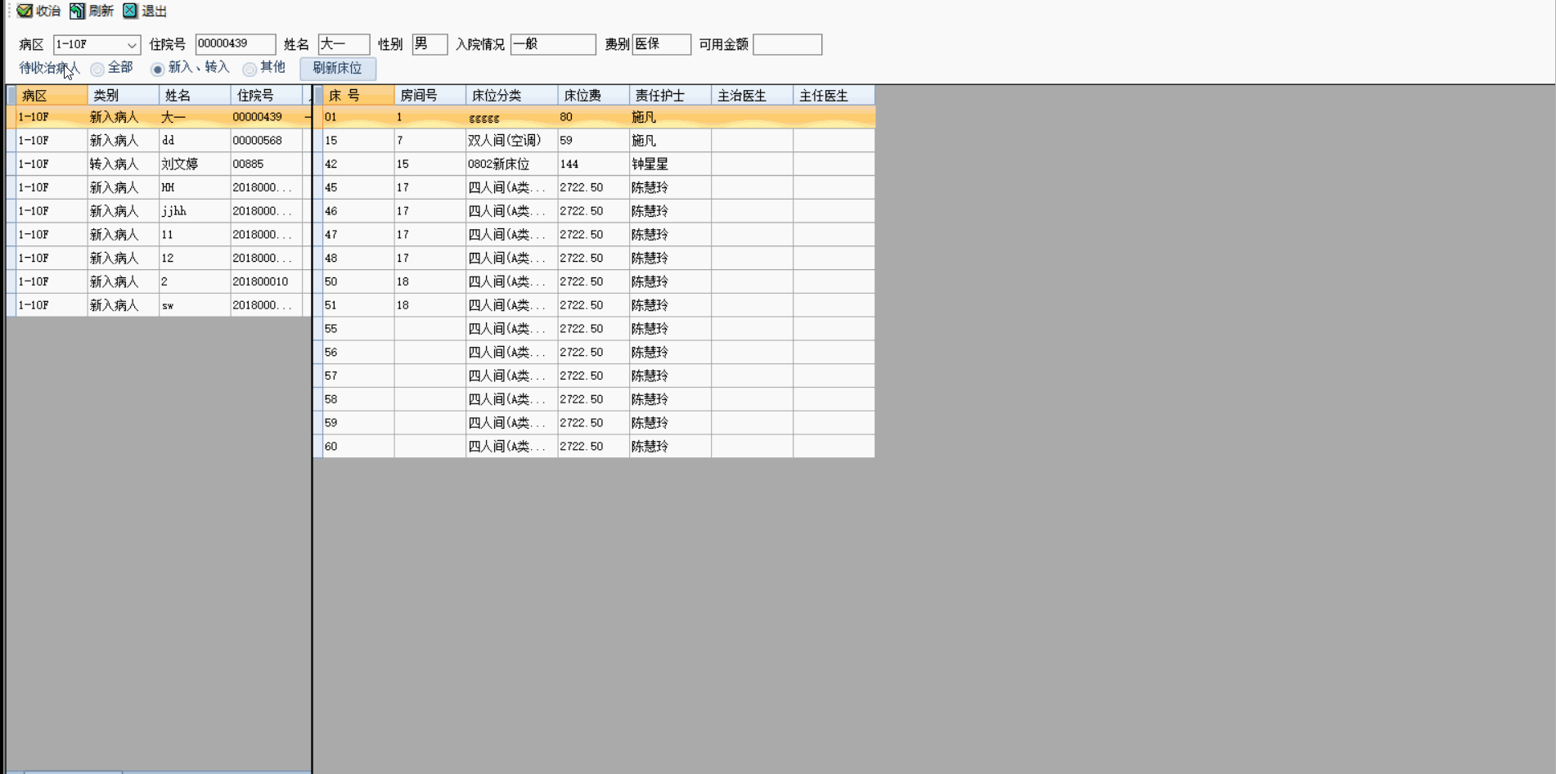The height and width of the screenshot is (774, 1556).
Task: Select bed number 55
Action: coord(358,329)
